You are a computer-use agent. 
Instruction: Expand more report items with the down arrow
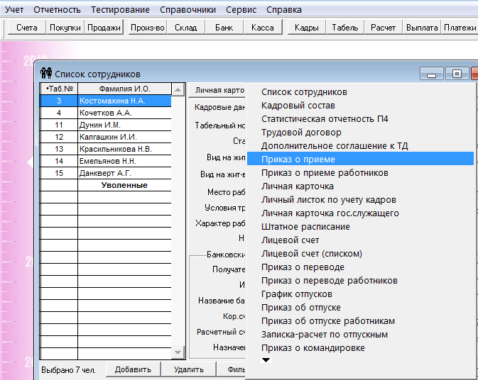[x=266, y=360]
